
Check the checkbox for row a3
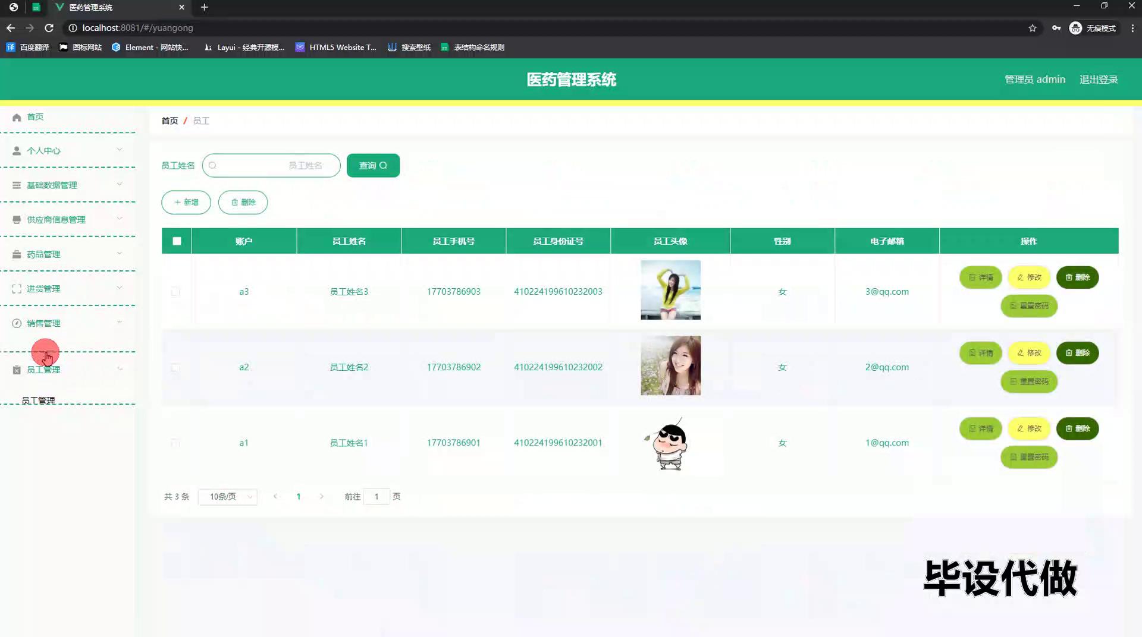point(175,292)
